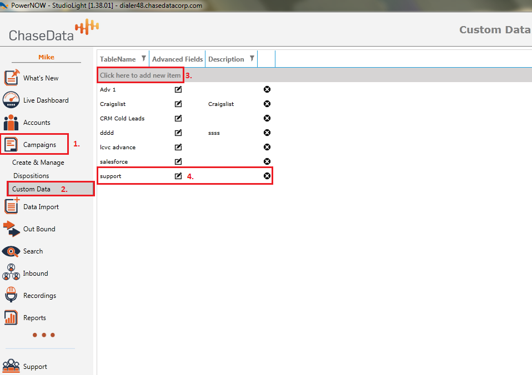Show more sidebar items via three dots
This screenshot has height=375, width=532.
[x=43, y=335]
